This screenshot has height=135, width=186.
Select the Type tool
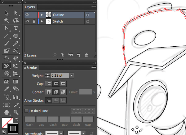point(16,28)
